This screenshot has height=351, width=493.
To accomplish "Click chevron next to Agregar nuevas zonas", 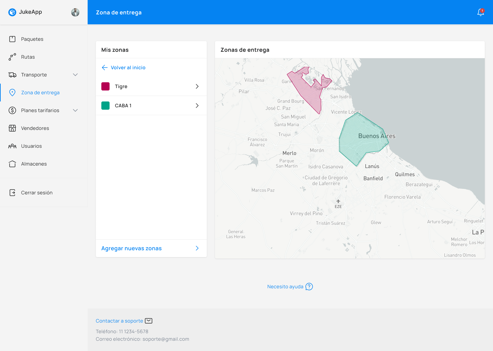I will (197, 248).
